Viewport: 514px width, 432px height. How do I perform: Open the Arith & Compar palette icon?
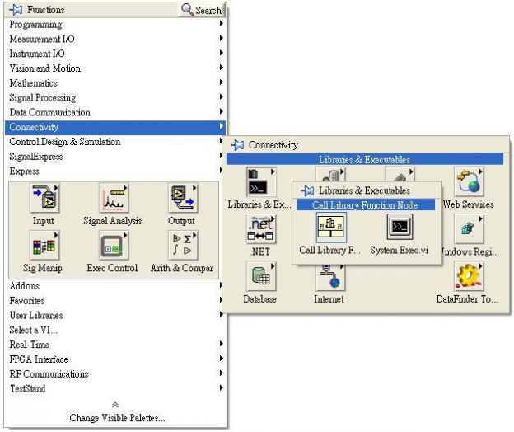183,245
